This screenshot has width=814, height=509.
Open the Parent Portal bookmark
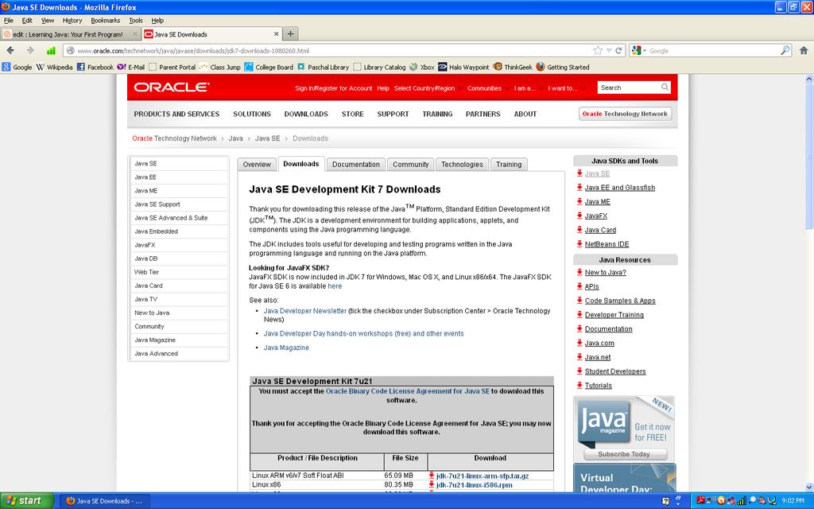pyautogui.click(x=172, y=67)
